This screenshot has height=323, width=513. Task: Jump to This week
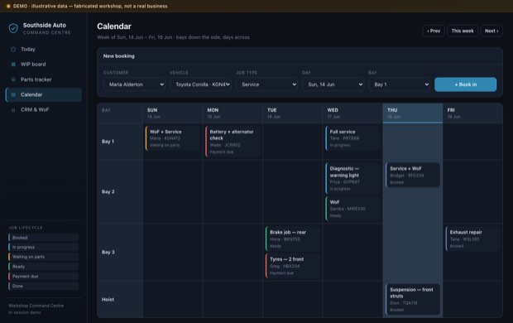(x=463, y=31)
